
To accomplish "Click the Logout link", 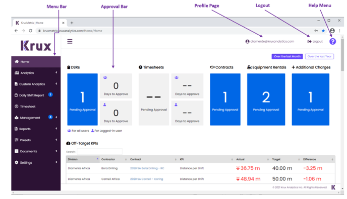I will (x=315, y=41).
